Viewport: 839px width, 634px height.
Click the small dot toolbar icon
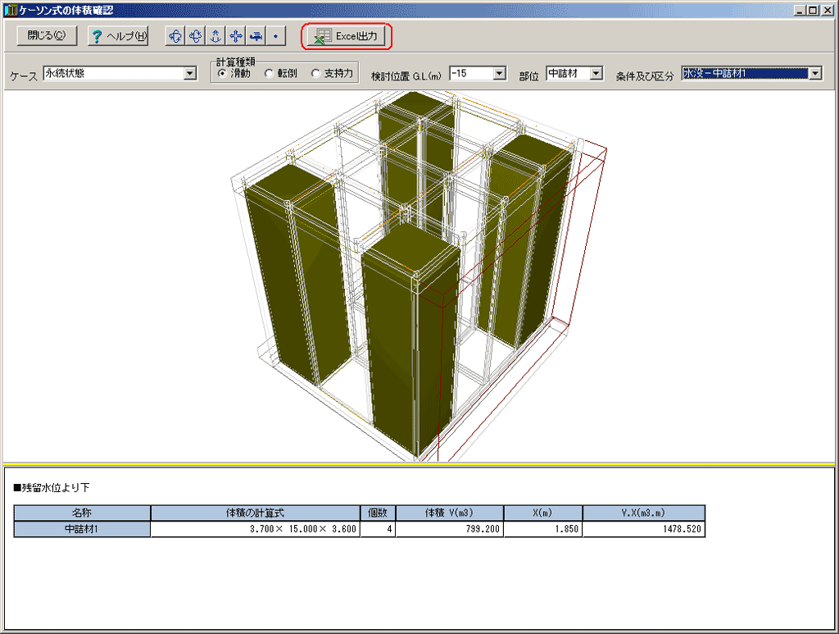coord(275,36)
